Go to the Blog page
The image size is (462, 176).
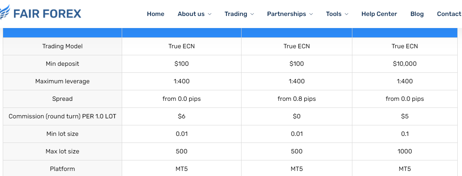[x=417, y=14]
